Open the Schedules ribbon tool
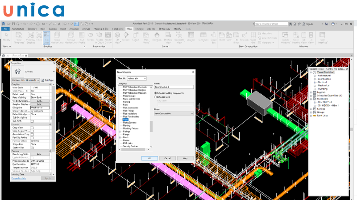 pyautogui.click(x=203, y=37)
